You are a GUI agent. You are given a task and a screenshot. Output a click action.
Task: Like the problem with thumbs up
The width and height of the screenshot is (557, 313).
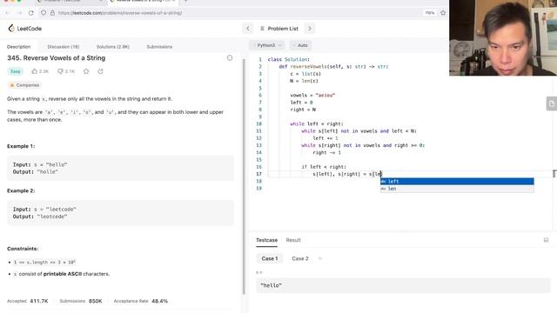(x=40, y=71)
